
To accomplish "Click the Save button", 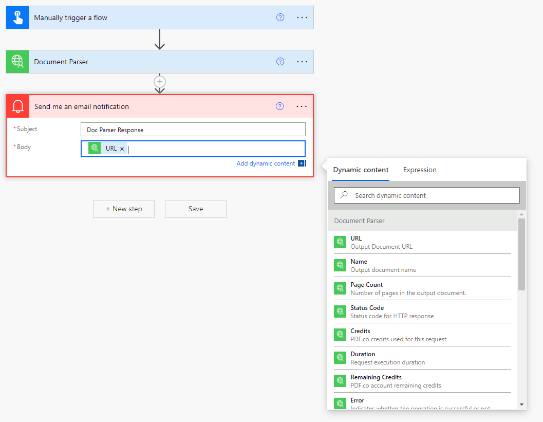I will click(195, 209).
